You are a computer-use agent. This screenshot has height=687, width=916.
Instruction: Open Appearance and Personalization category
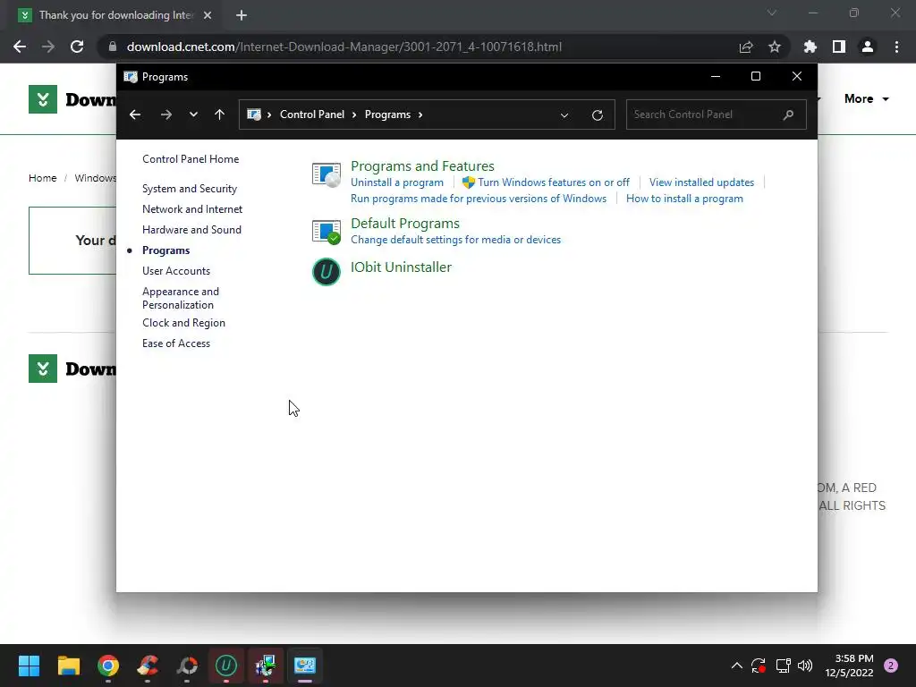(x=181, y=298)
